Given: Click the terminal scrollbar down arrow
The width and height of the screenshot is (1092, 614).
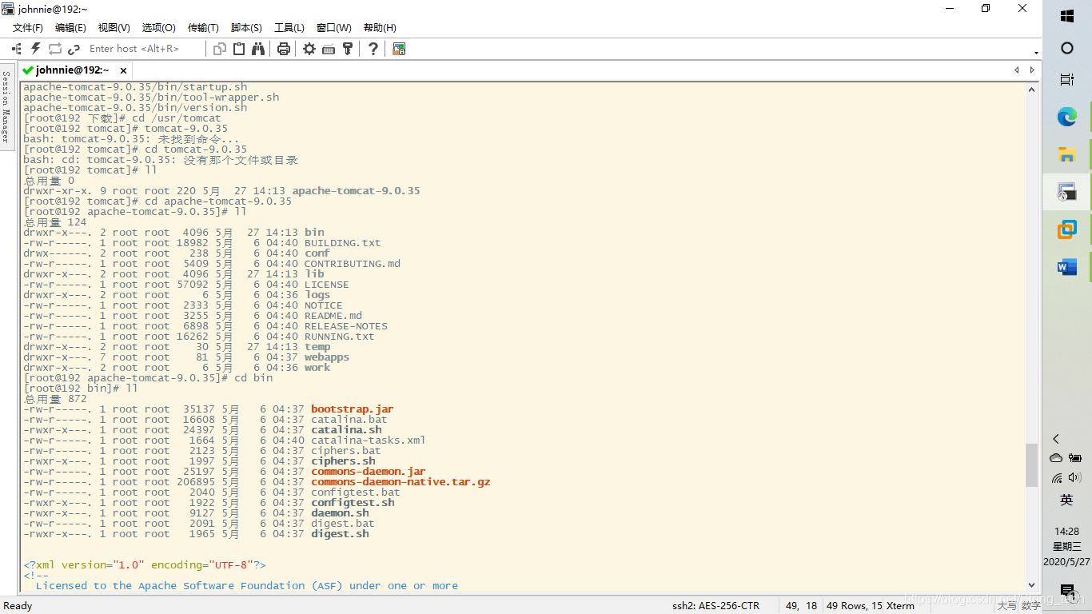Looking at the screenshot, I should 1031,585.
